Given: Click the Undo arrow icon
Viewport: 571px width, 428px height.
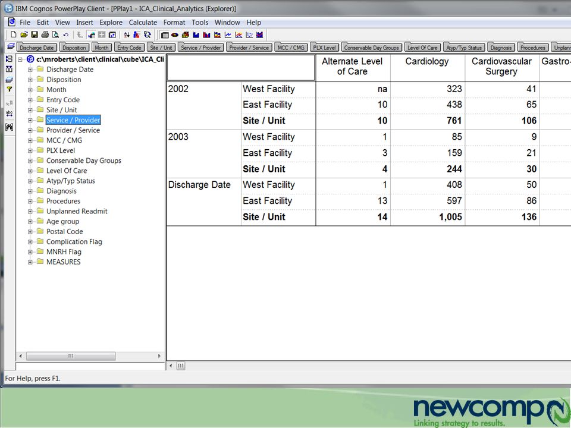Looking at the screenshot, I should coord(66,35).
